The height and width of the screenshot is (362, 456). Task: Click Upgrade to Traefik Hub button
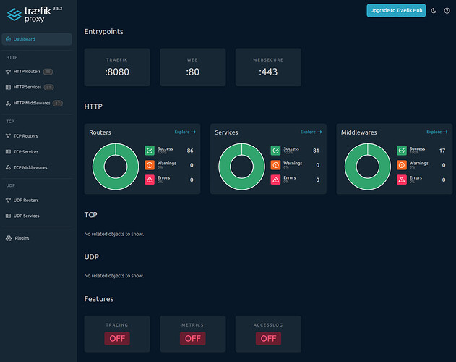coord(395,10)
